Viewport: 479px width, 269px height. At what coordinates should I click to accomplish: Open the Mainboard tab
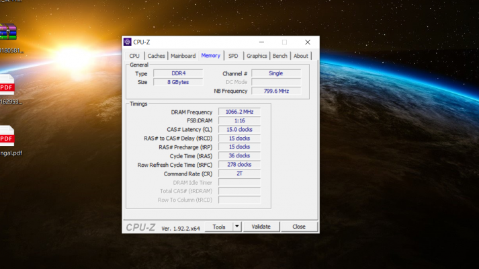click(x=183, y=56)
